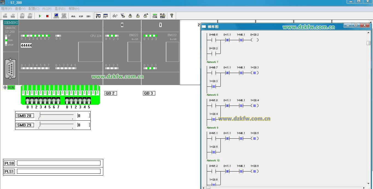Viewport: 373px width, 189px height.
Task: Click the red Stop PLC toolbar icon
Action: [x=47, y=16]
